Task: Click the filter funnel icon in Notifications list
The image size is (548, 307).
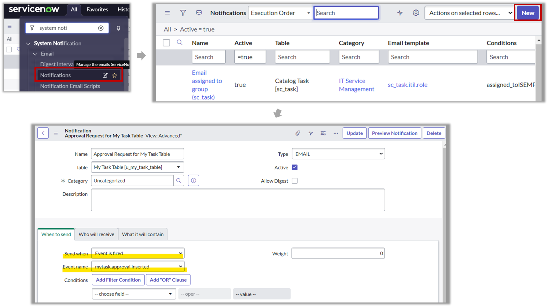Action: (183, 13)
